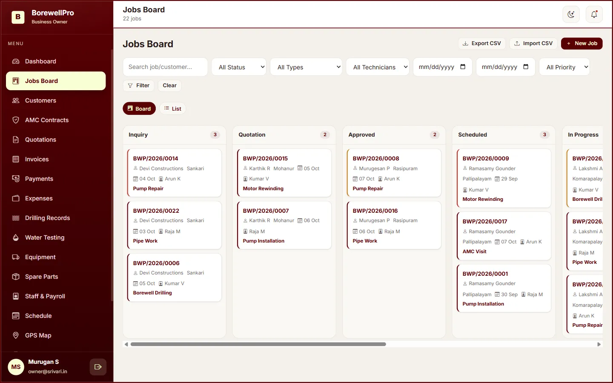Open job card BWP/2026/0001
This screenshot has height=383, width=613.
(504, 288)
